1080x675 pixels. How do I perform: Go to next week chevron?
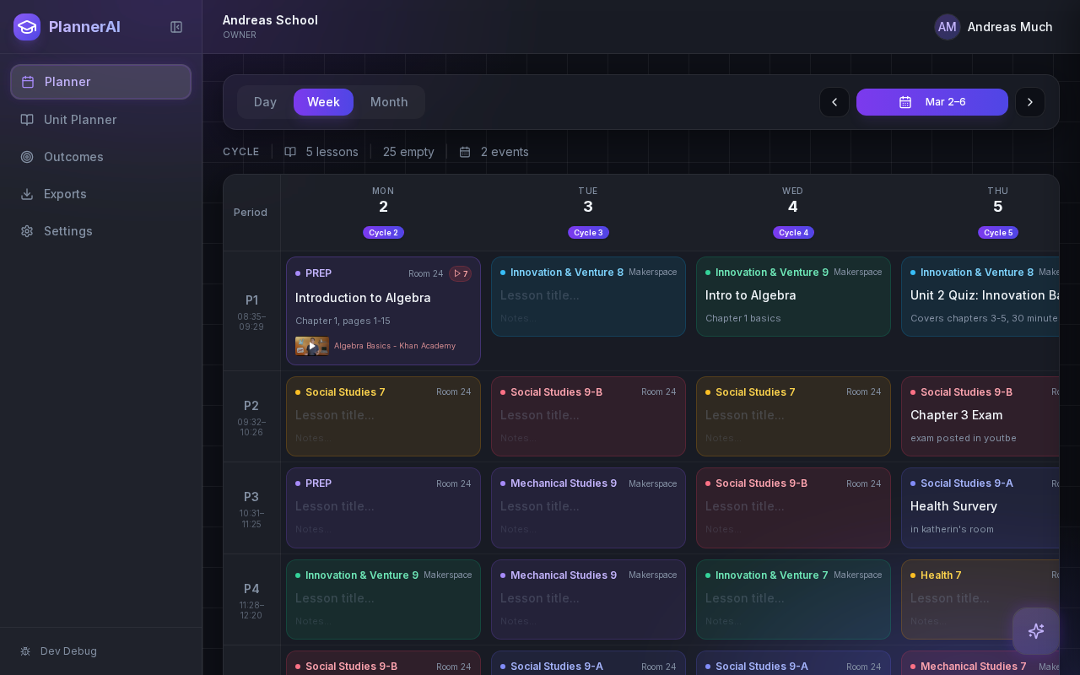pyautogui.click(x=1029, y=102)
